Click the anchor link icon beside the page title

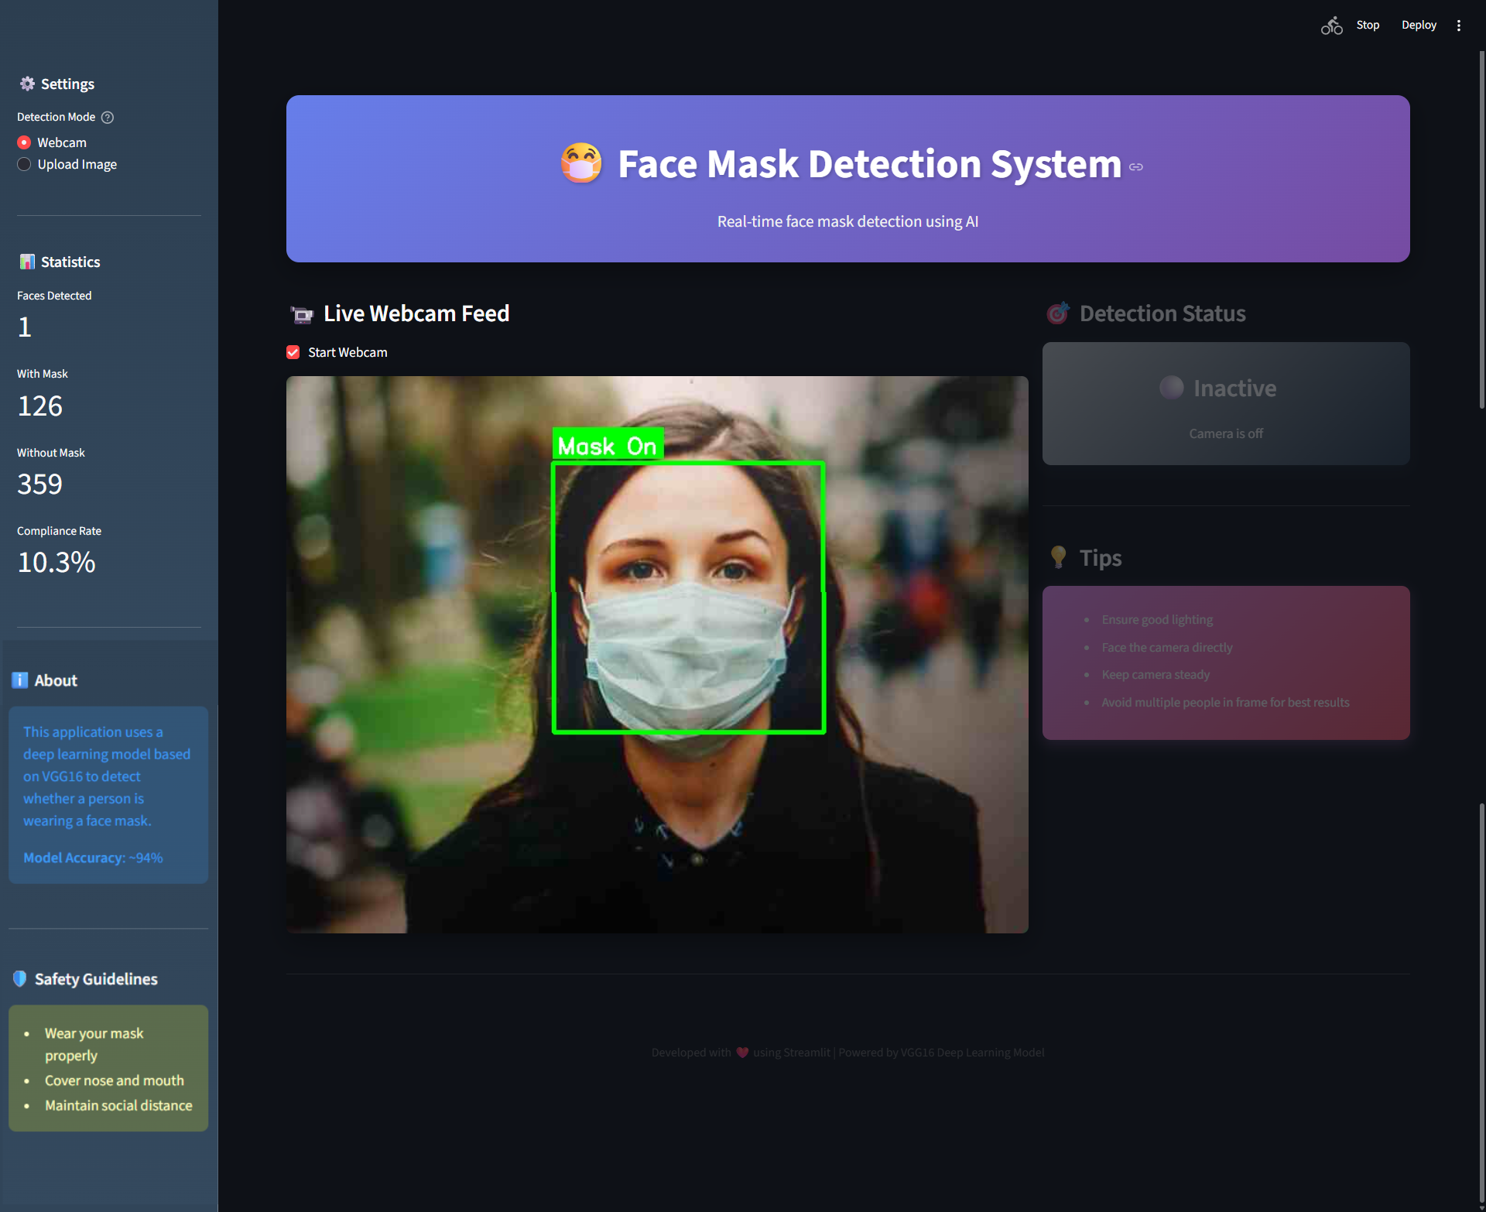coord(1136,165)
